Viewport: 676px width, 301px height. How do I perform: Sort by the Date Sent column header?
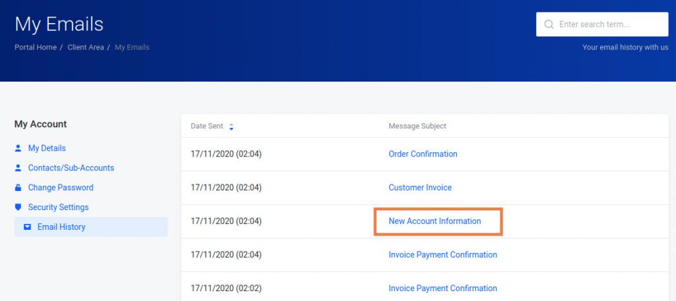pos(207,126)
